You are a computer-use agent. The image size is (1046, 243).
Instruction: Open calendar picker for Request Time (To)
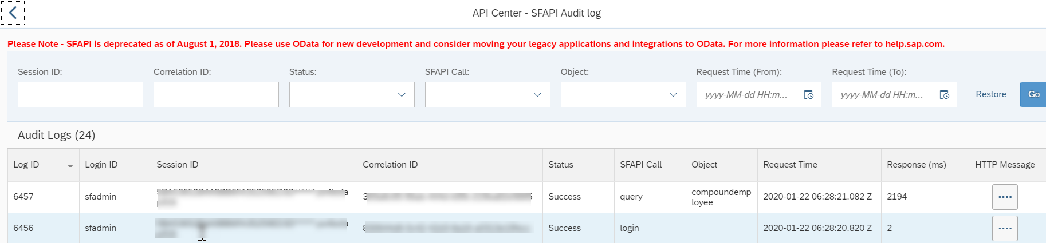pos(944,95)
